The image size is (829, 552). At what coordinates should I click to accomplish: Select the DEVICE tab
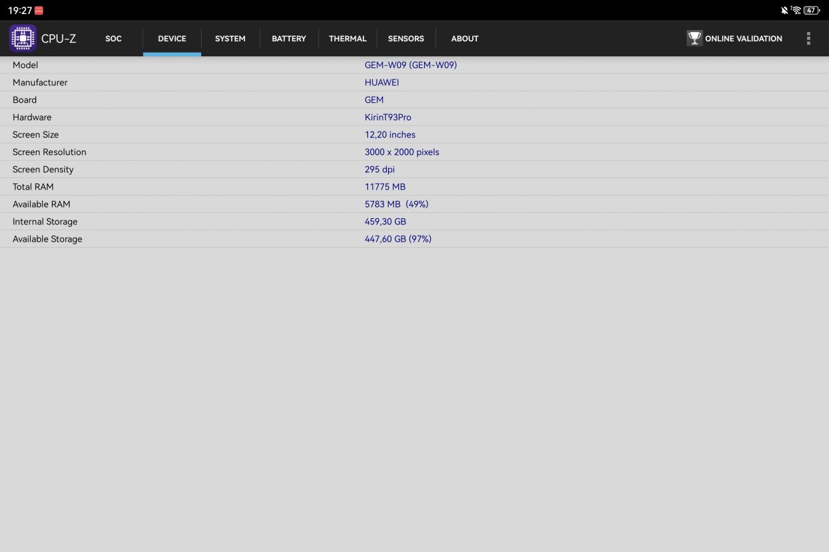[x=172, y=38]
